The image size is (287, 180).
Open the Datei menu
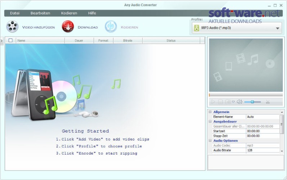[15, 13]
